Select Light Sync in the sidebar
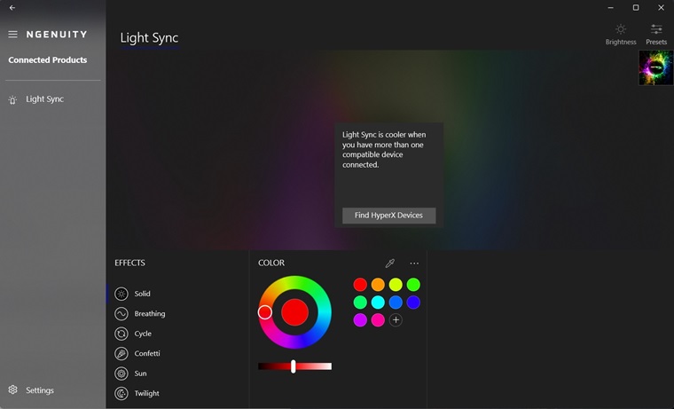 tap(44, 98)
